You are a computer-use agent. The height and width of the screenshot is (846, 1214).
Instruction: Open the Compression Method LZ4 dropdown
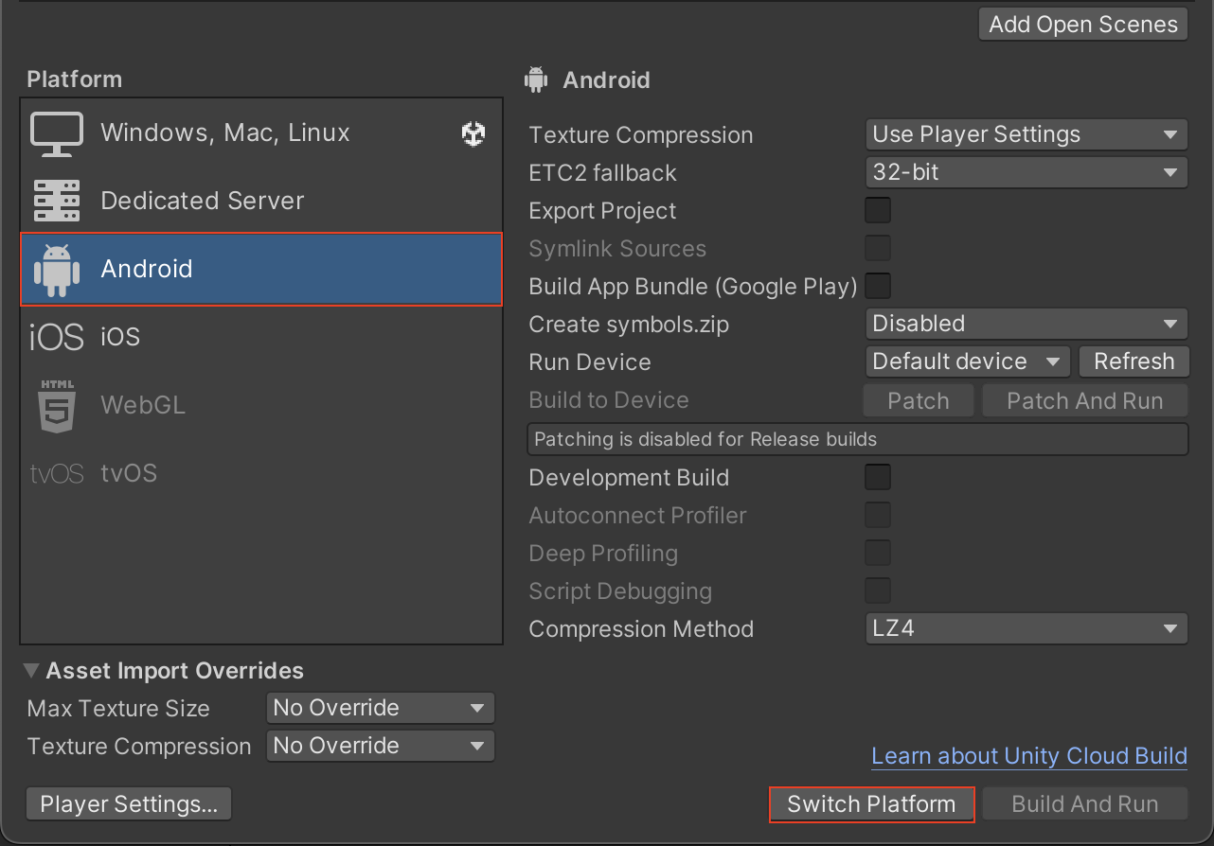click(x=1027, y=628)
